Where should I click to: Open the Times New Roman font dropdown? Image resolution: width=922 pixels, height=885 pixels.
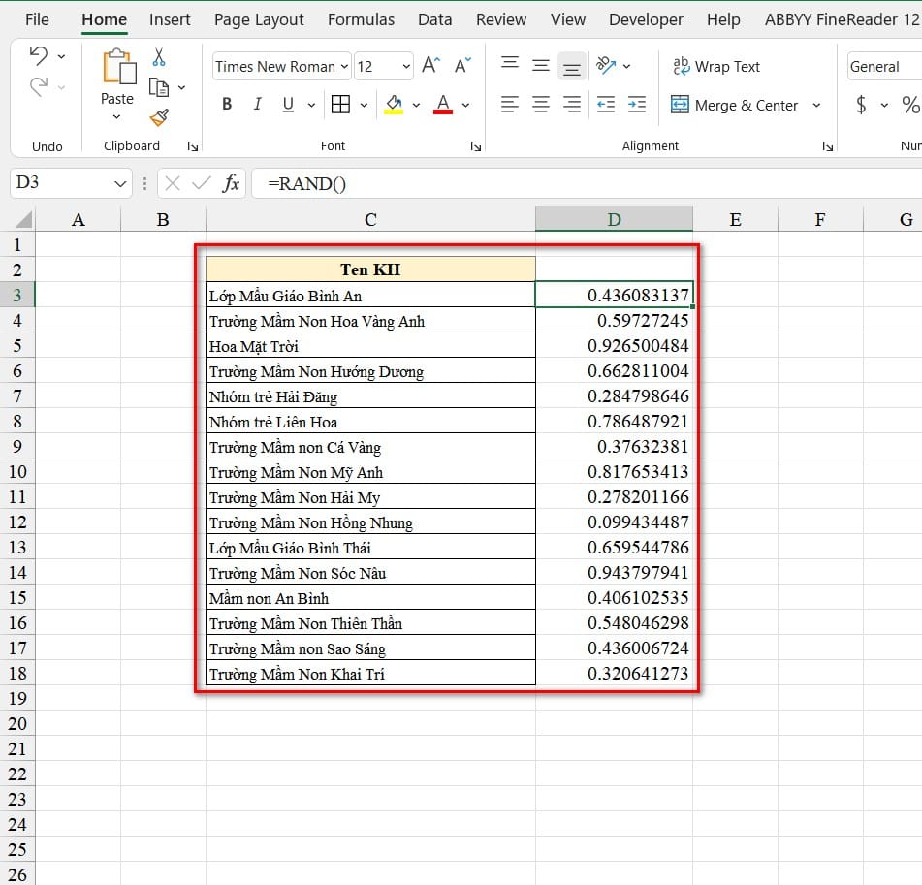coord(344,67)
